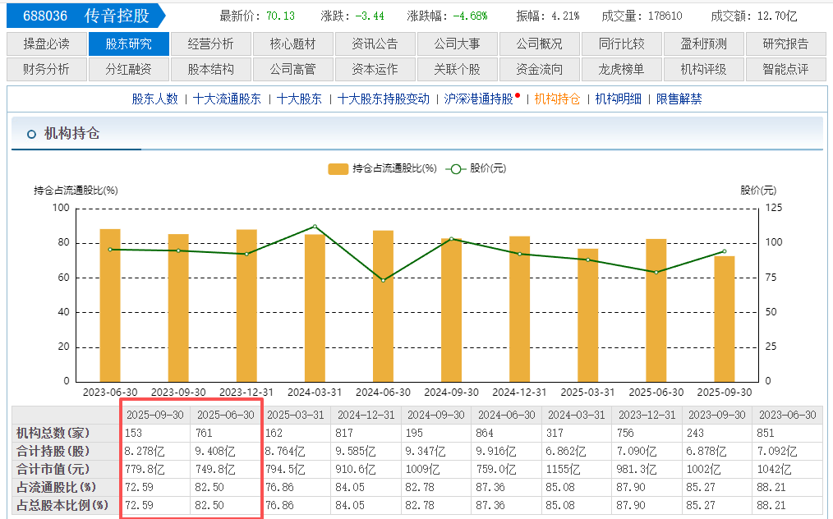Open 盈利预测 tab
Image resolution: width=833 pixels, height=519 pixels.
(x=703, y=44)
